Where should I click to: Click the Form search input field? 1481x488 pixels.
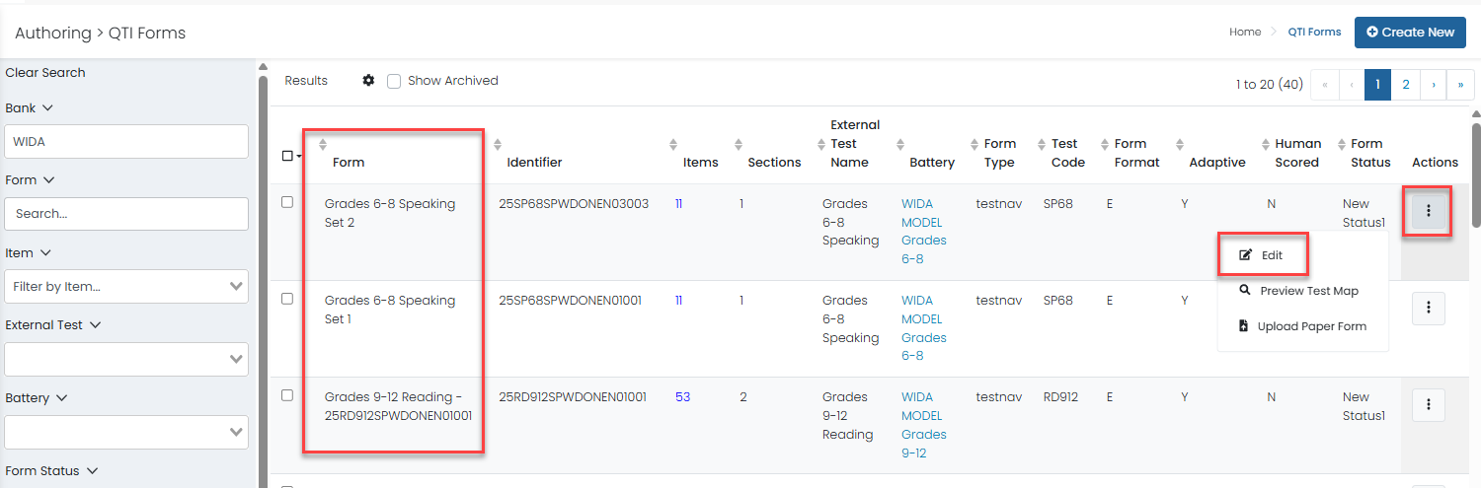point(126,214)
